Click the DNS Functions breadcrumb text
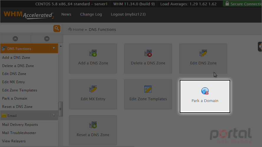This screenshot has width=262, height=147. [102, 29]
